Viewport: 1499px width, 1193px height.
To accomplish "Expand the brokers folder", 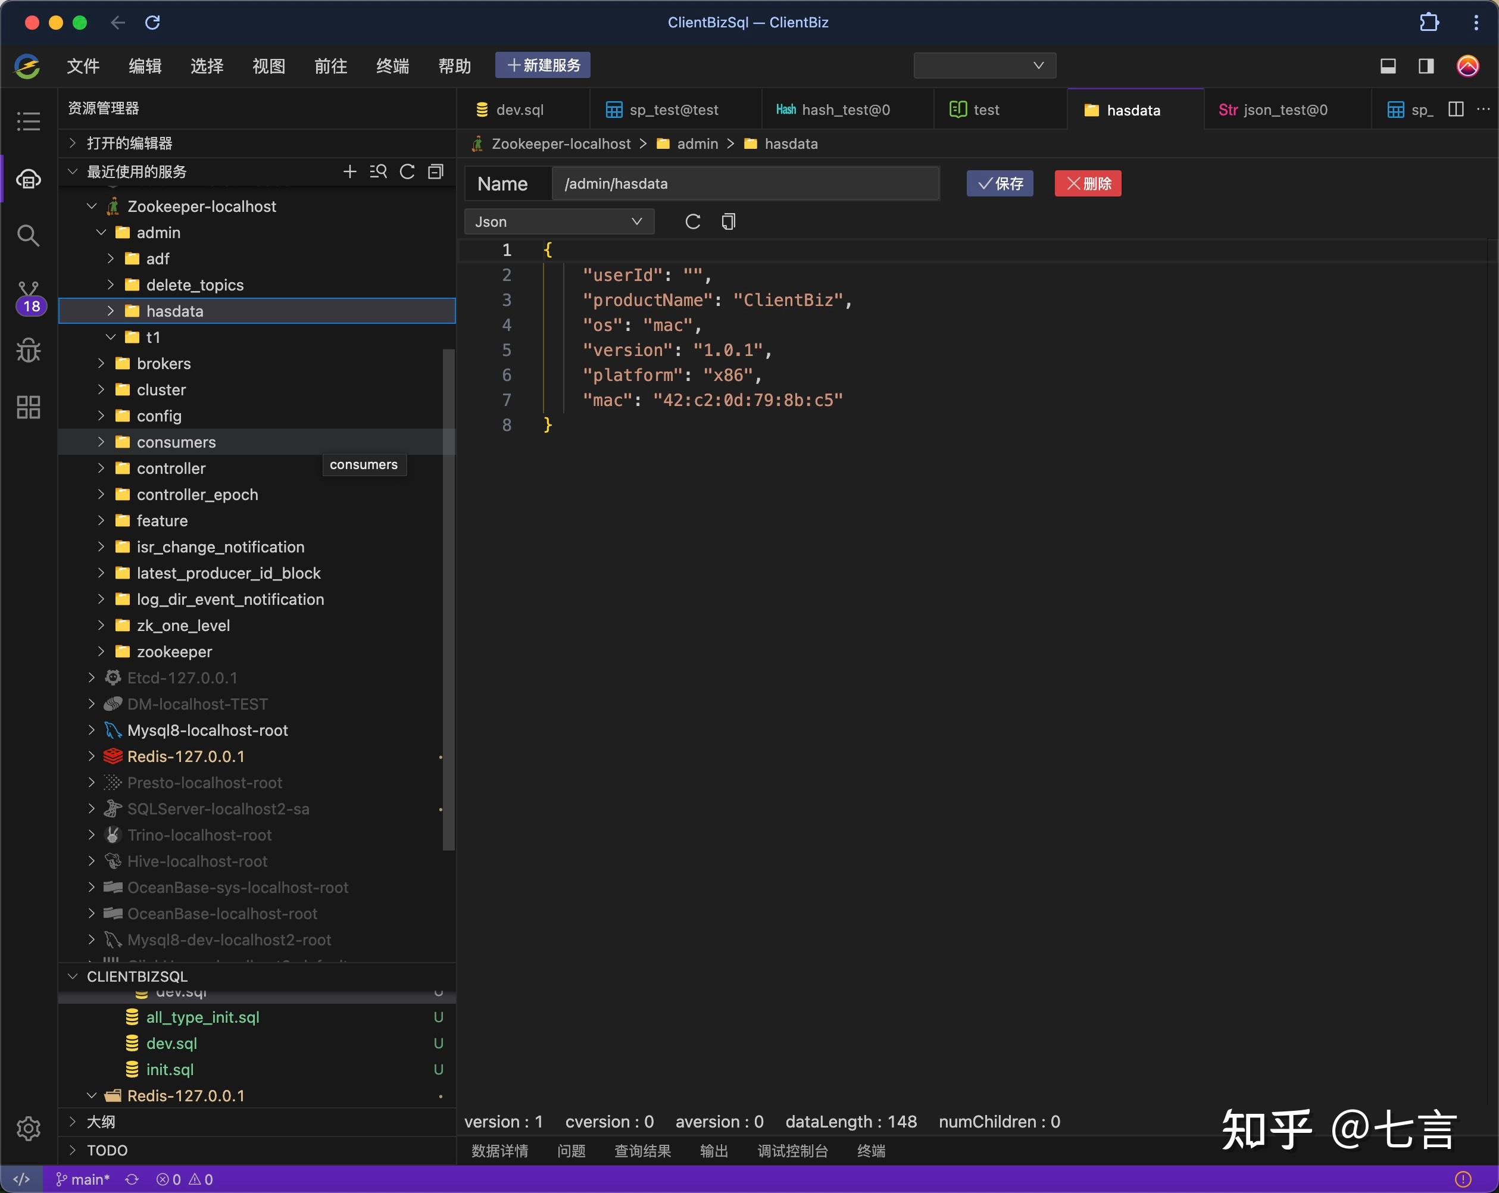I will pos(101,363).
